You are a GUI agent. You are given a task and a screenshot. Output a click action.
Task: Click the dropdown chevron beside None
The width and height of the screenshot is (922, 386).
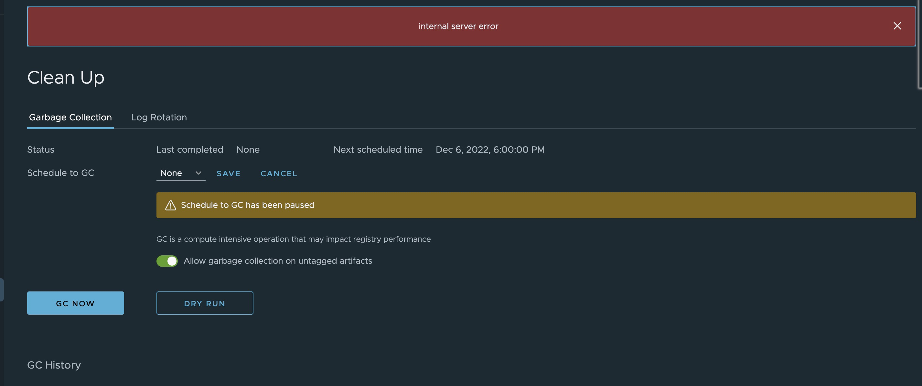pyautogui.click(x=198, y=173)
